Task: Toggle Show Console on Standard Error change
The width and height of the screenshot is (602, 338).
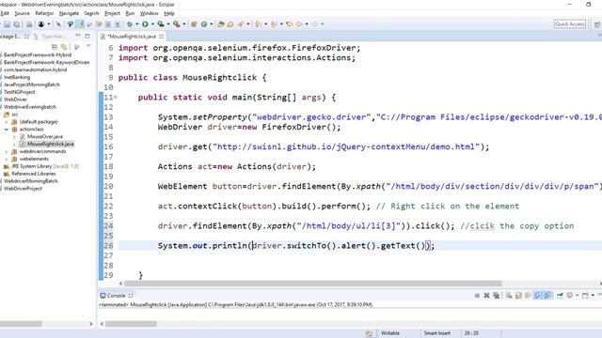Action: 547,295
